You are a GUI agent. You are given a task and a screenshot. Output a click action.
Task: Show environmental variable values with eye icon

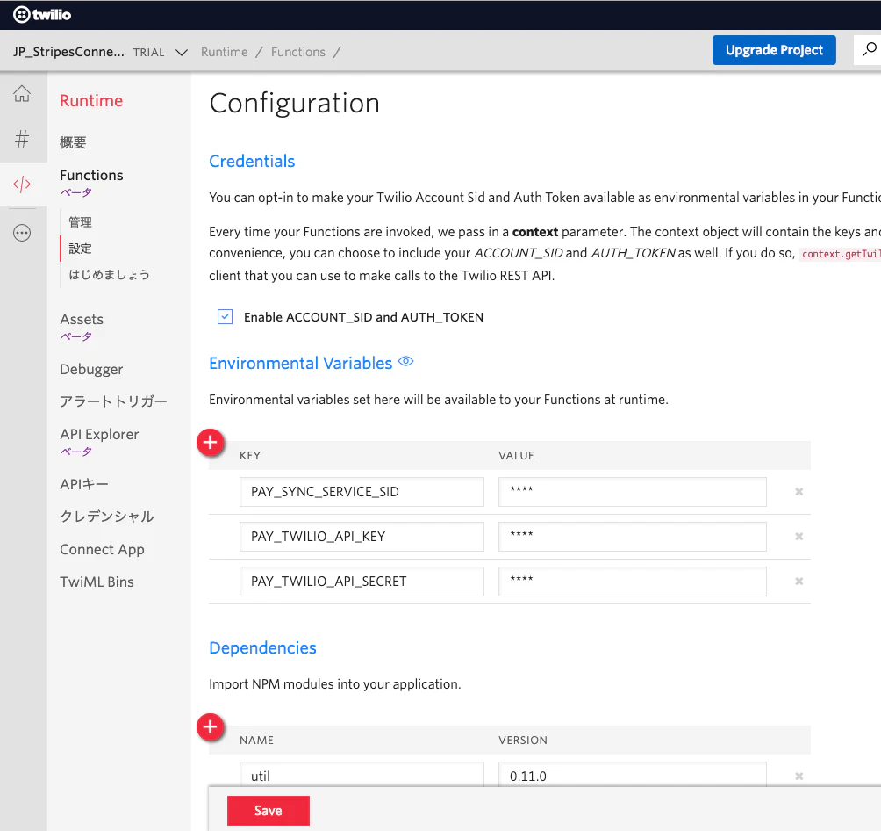point(405,362)
